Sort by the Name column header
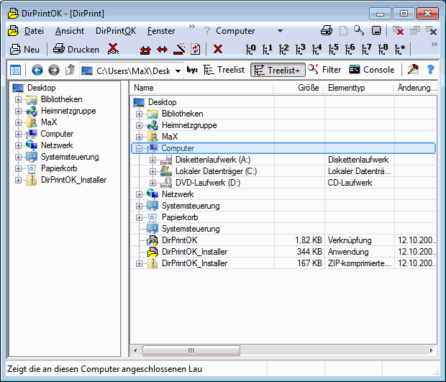 (202, 88)
